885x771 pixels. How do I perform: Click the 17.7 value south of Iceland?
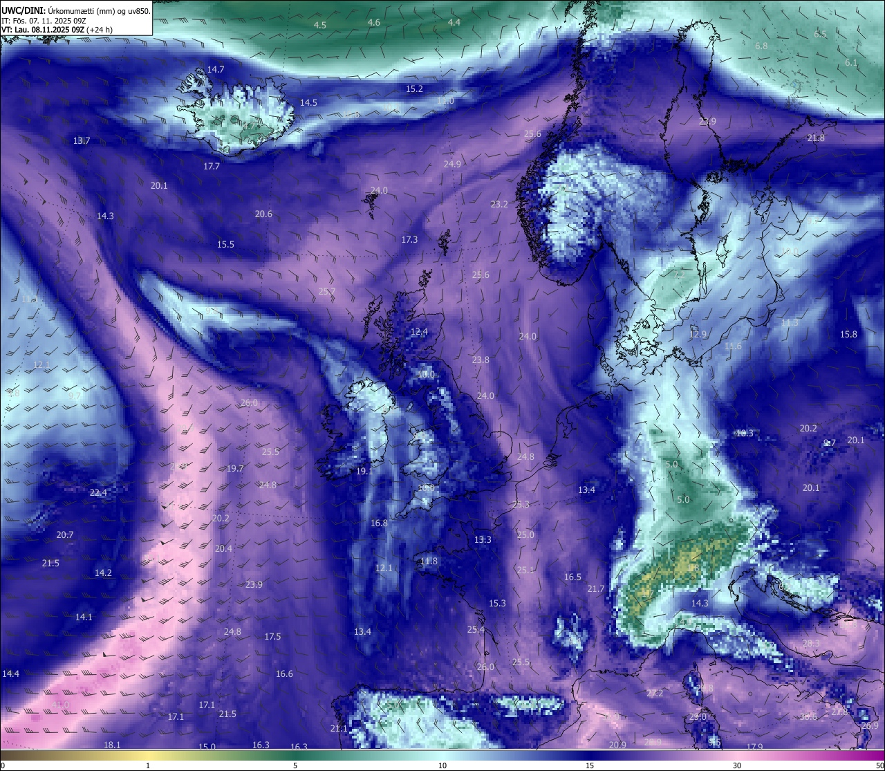(212, 167)
